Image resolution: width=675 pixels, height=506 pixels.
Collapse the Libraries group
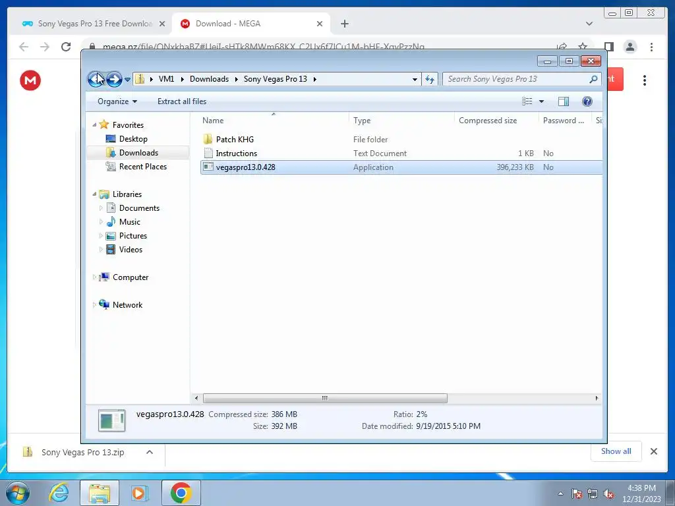(x=95, y=194)
